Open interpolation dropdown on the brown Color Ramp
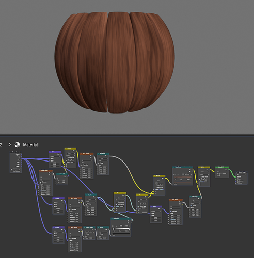Screen dimensions: 254x258 (188, 174)
